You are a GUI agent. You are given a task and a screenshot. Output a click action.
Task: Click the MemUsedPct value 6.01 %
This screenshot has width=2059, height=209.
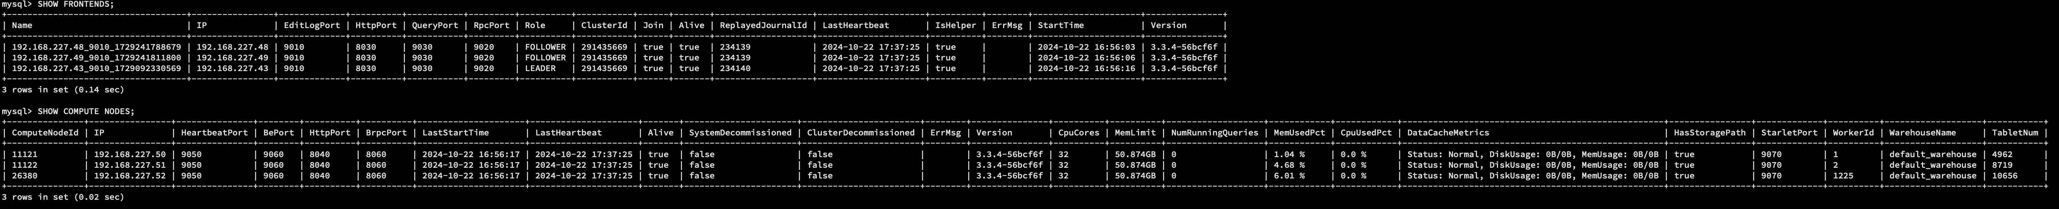point(1289,176)
